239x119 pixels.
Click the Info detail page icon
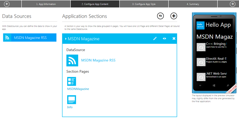coord(72,100)
